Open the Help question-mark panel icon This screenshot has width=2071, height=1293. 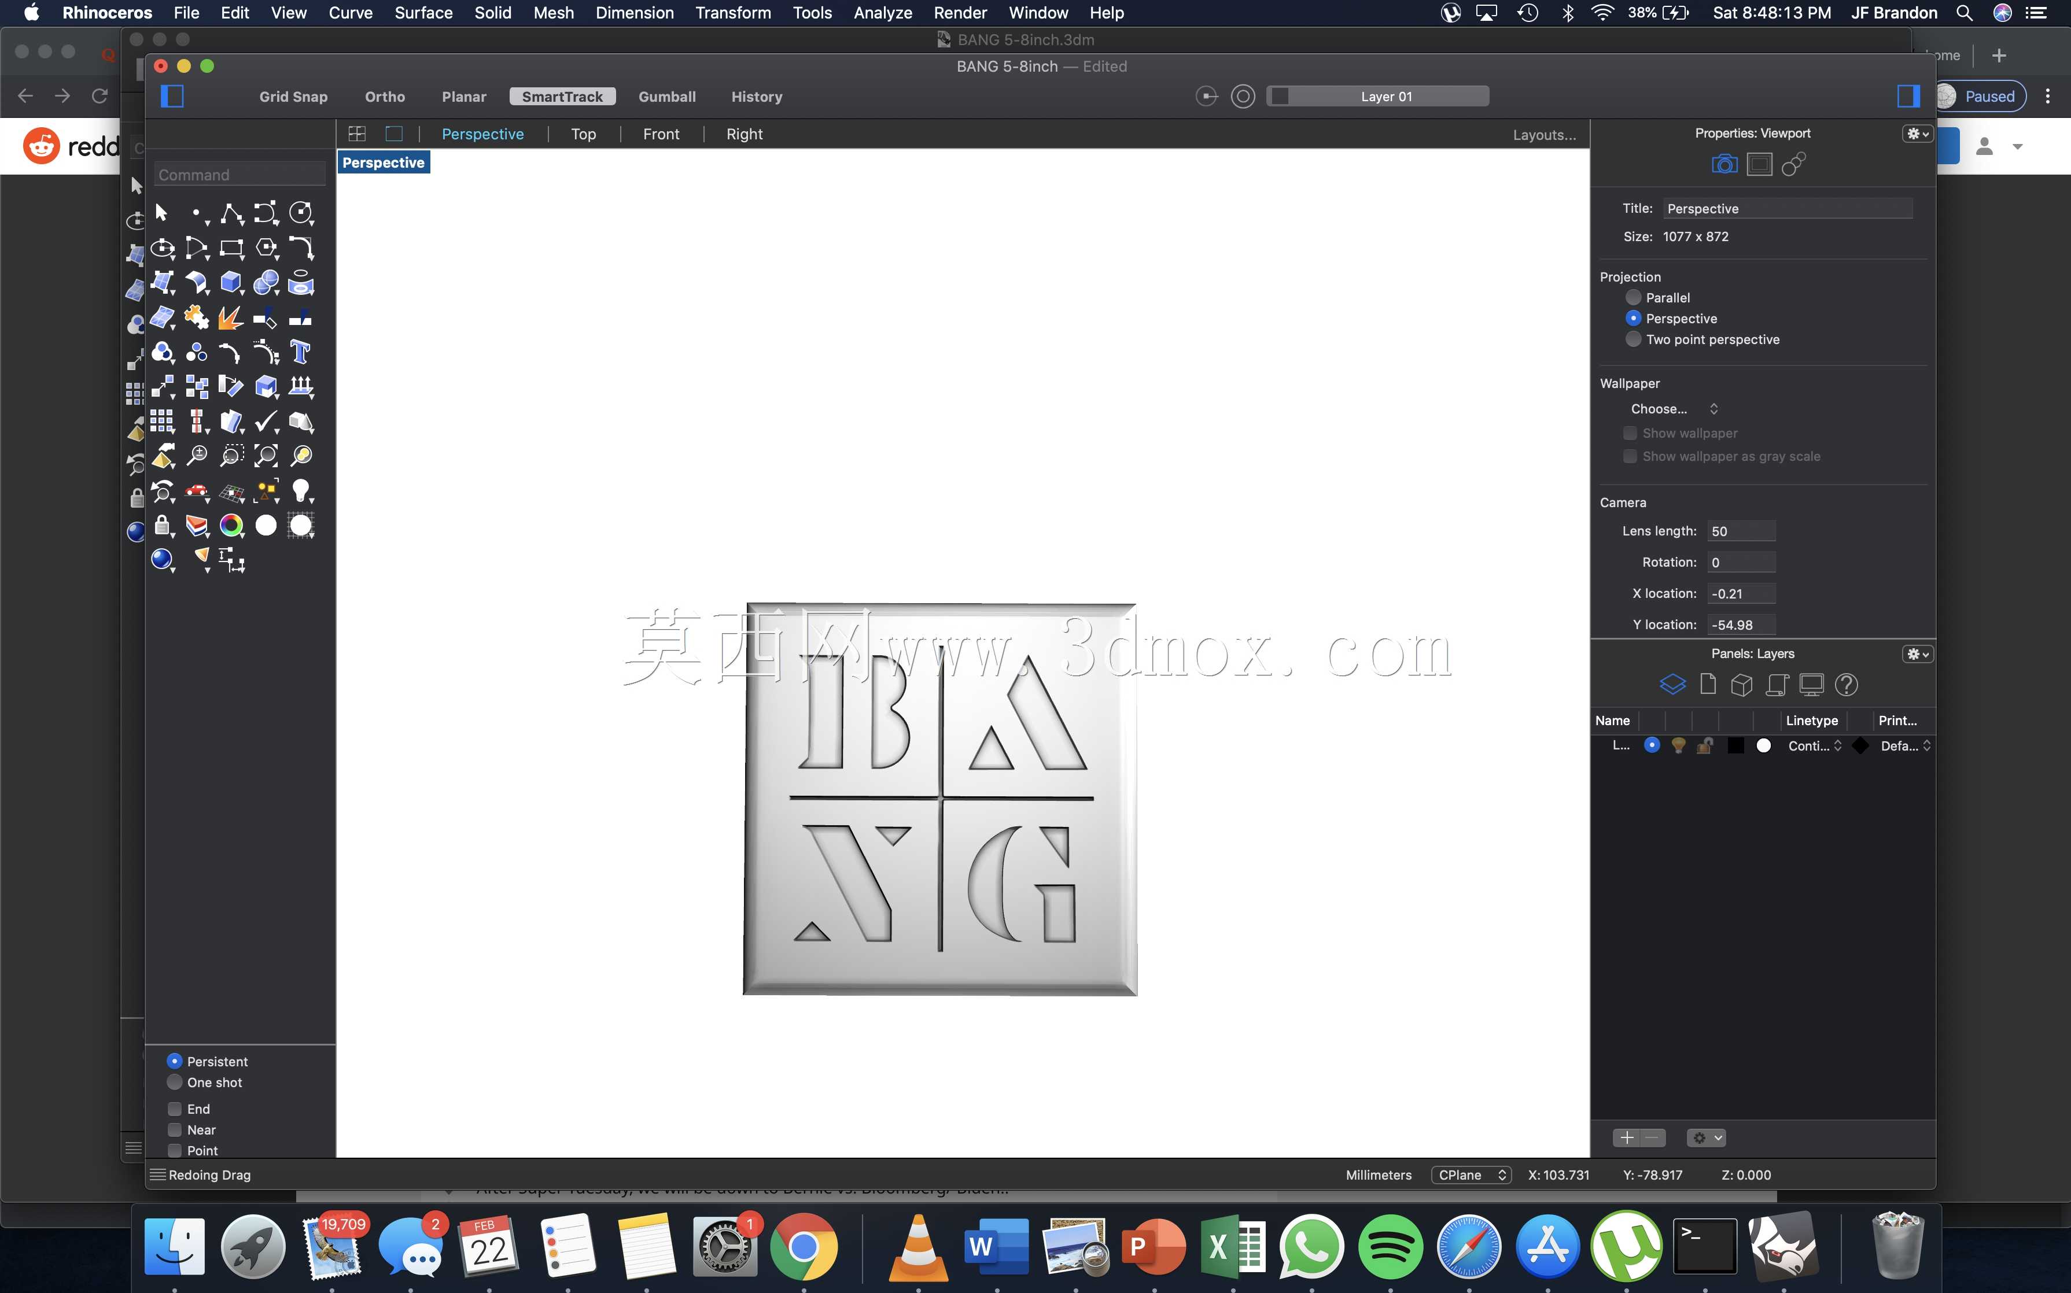[x=1846, y=684]
